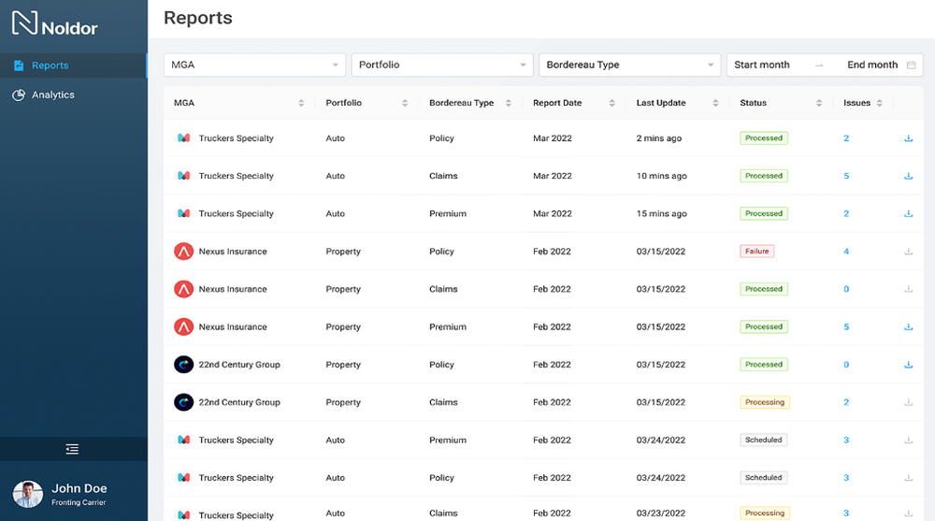The height and width of the screenshot is (521, 935).
Task: Click the Noldor logo
Action: pyautogui.click(x=54, y=24)
